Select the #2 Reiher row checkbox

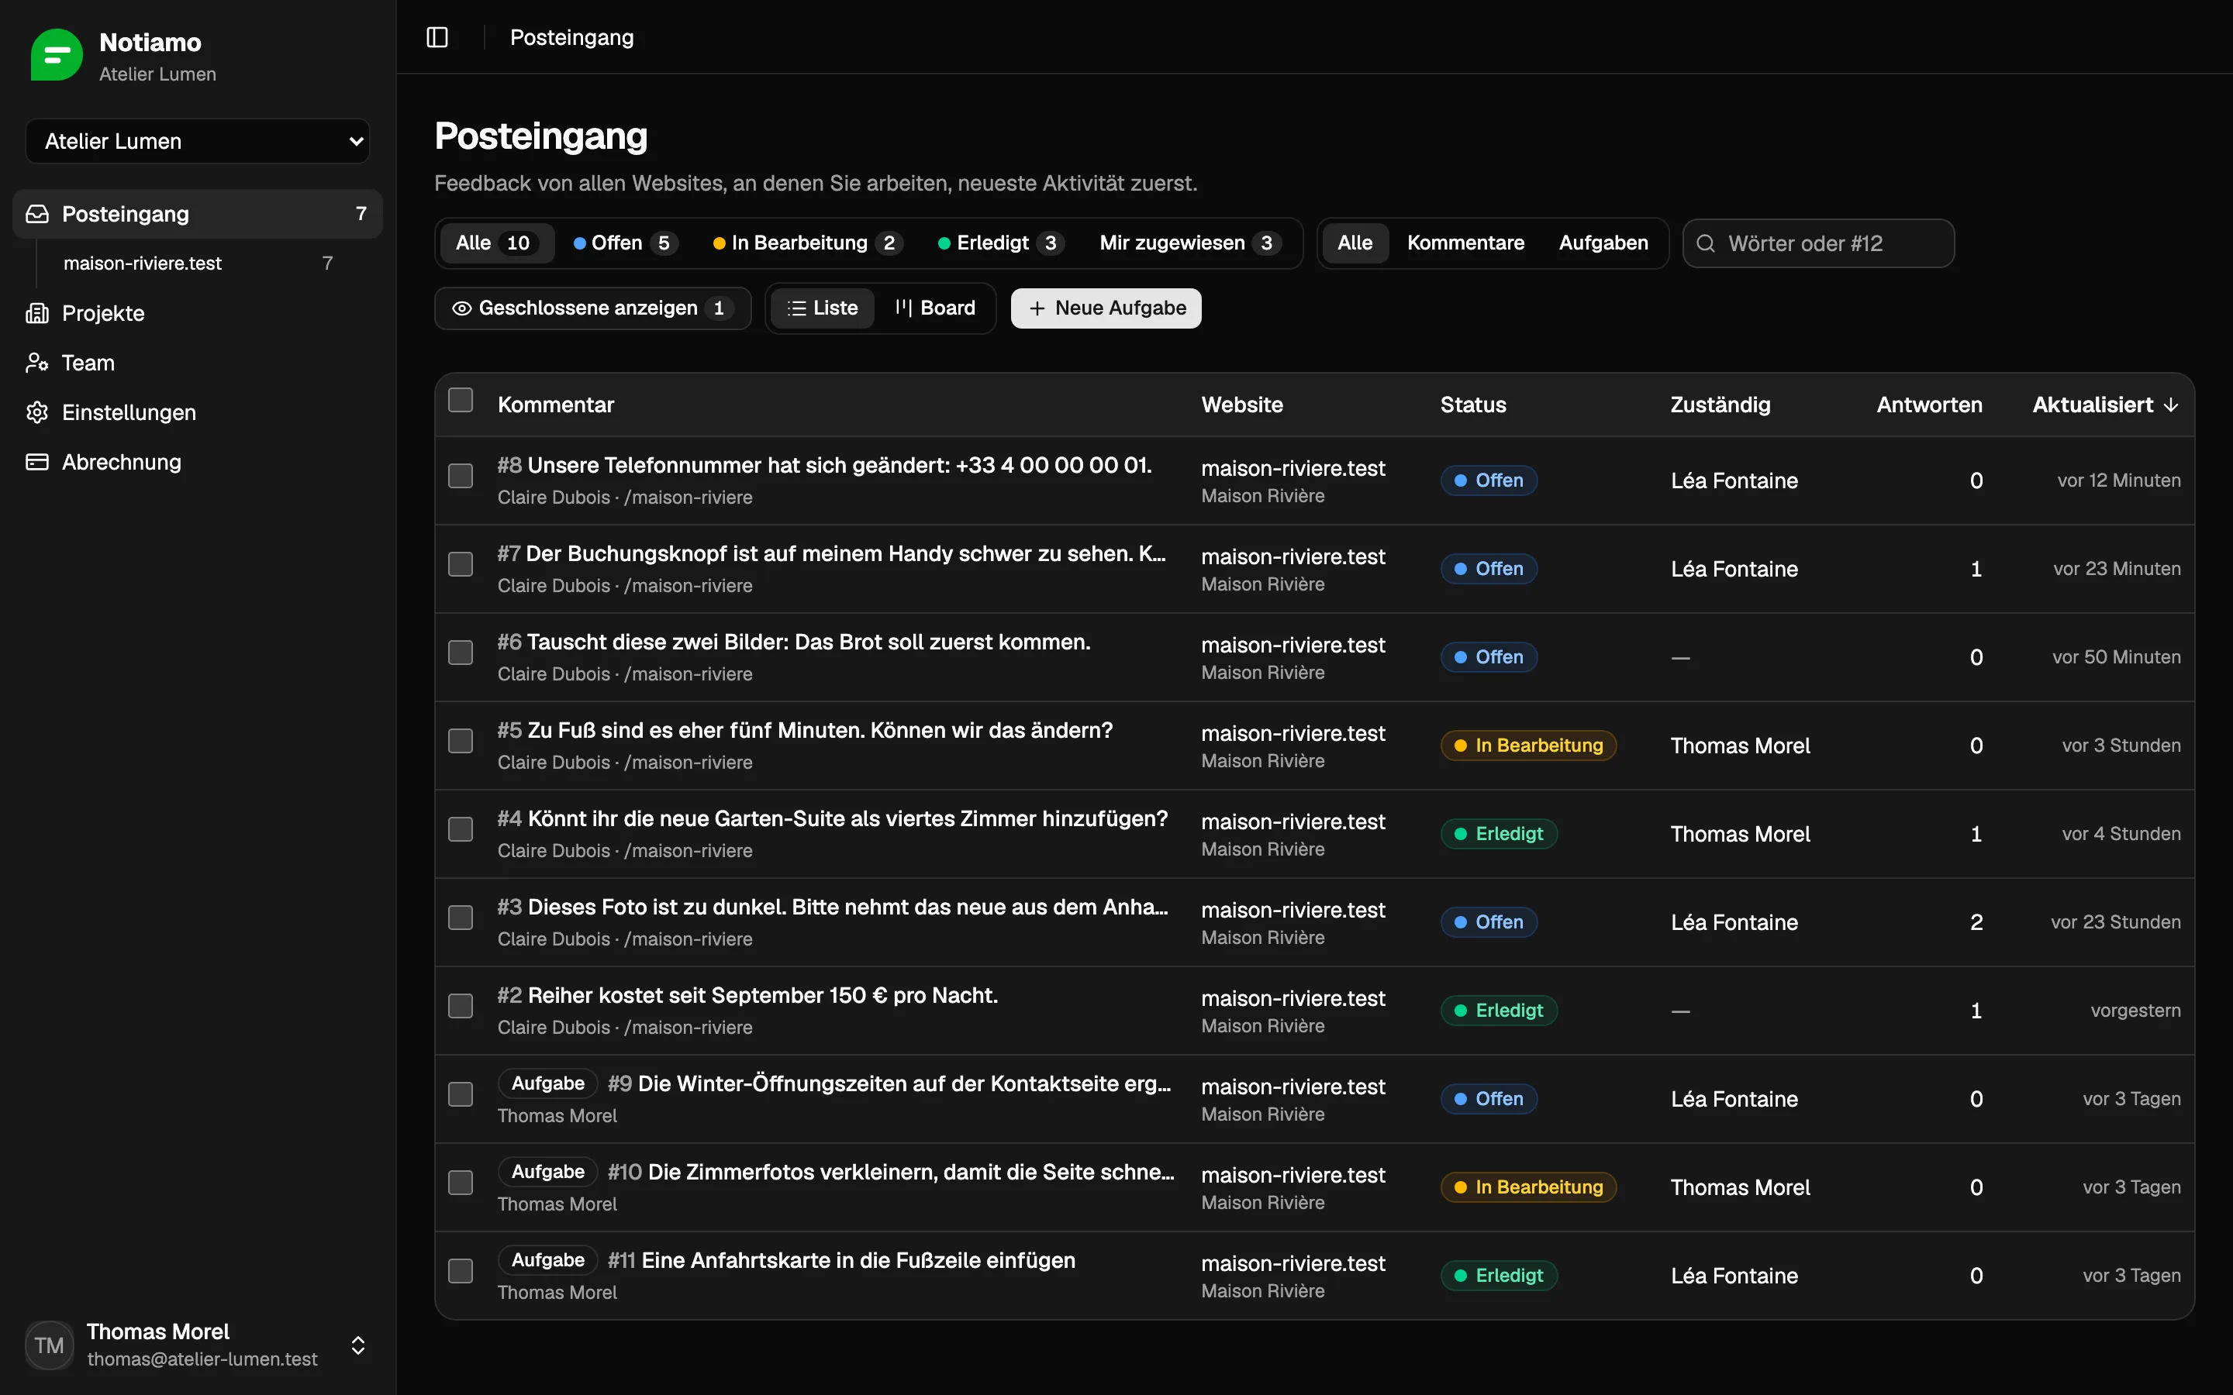click(x=461, y=1007)
